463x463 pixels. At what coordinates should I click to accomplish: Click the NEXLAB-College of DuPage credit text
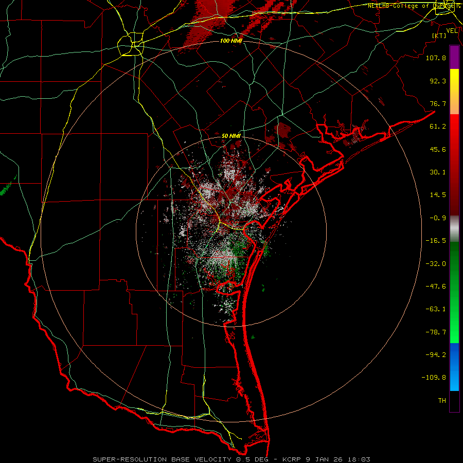[415, 6]
